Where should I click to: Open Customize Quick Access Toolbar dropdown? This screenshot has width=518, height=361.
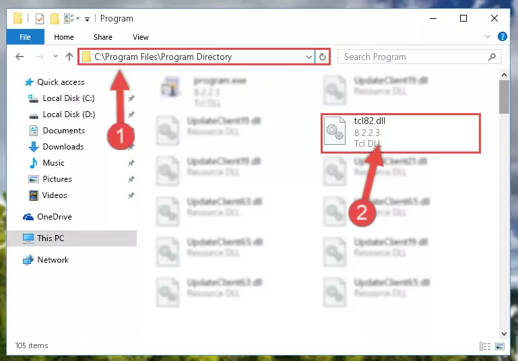87,20
